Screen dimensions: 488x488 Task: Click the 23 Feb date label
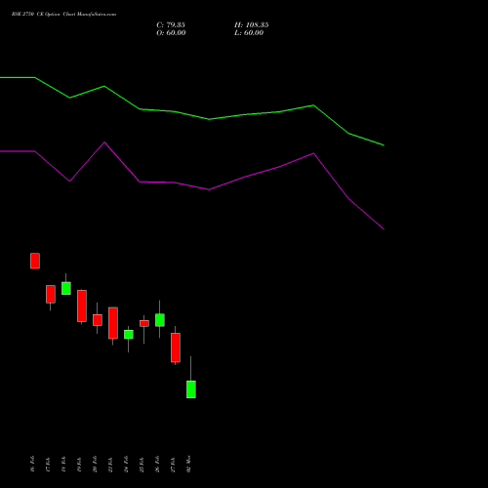(110, 464)
